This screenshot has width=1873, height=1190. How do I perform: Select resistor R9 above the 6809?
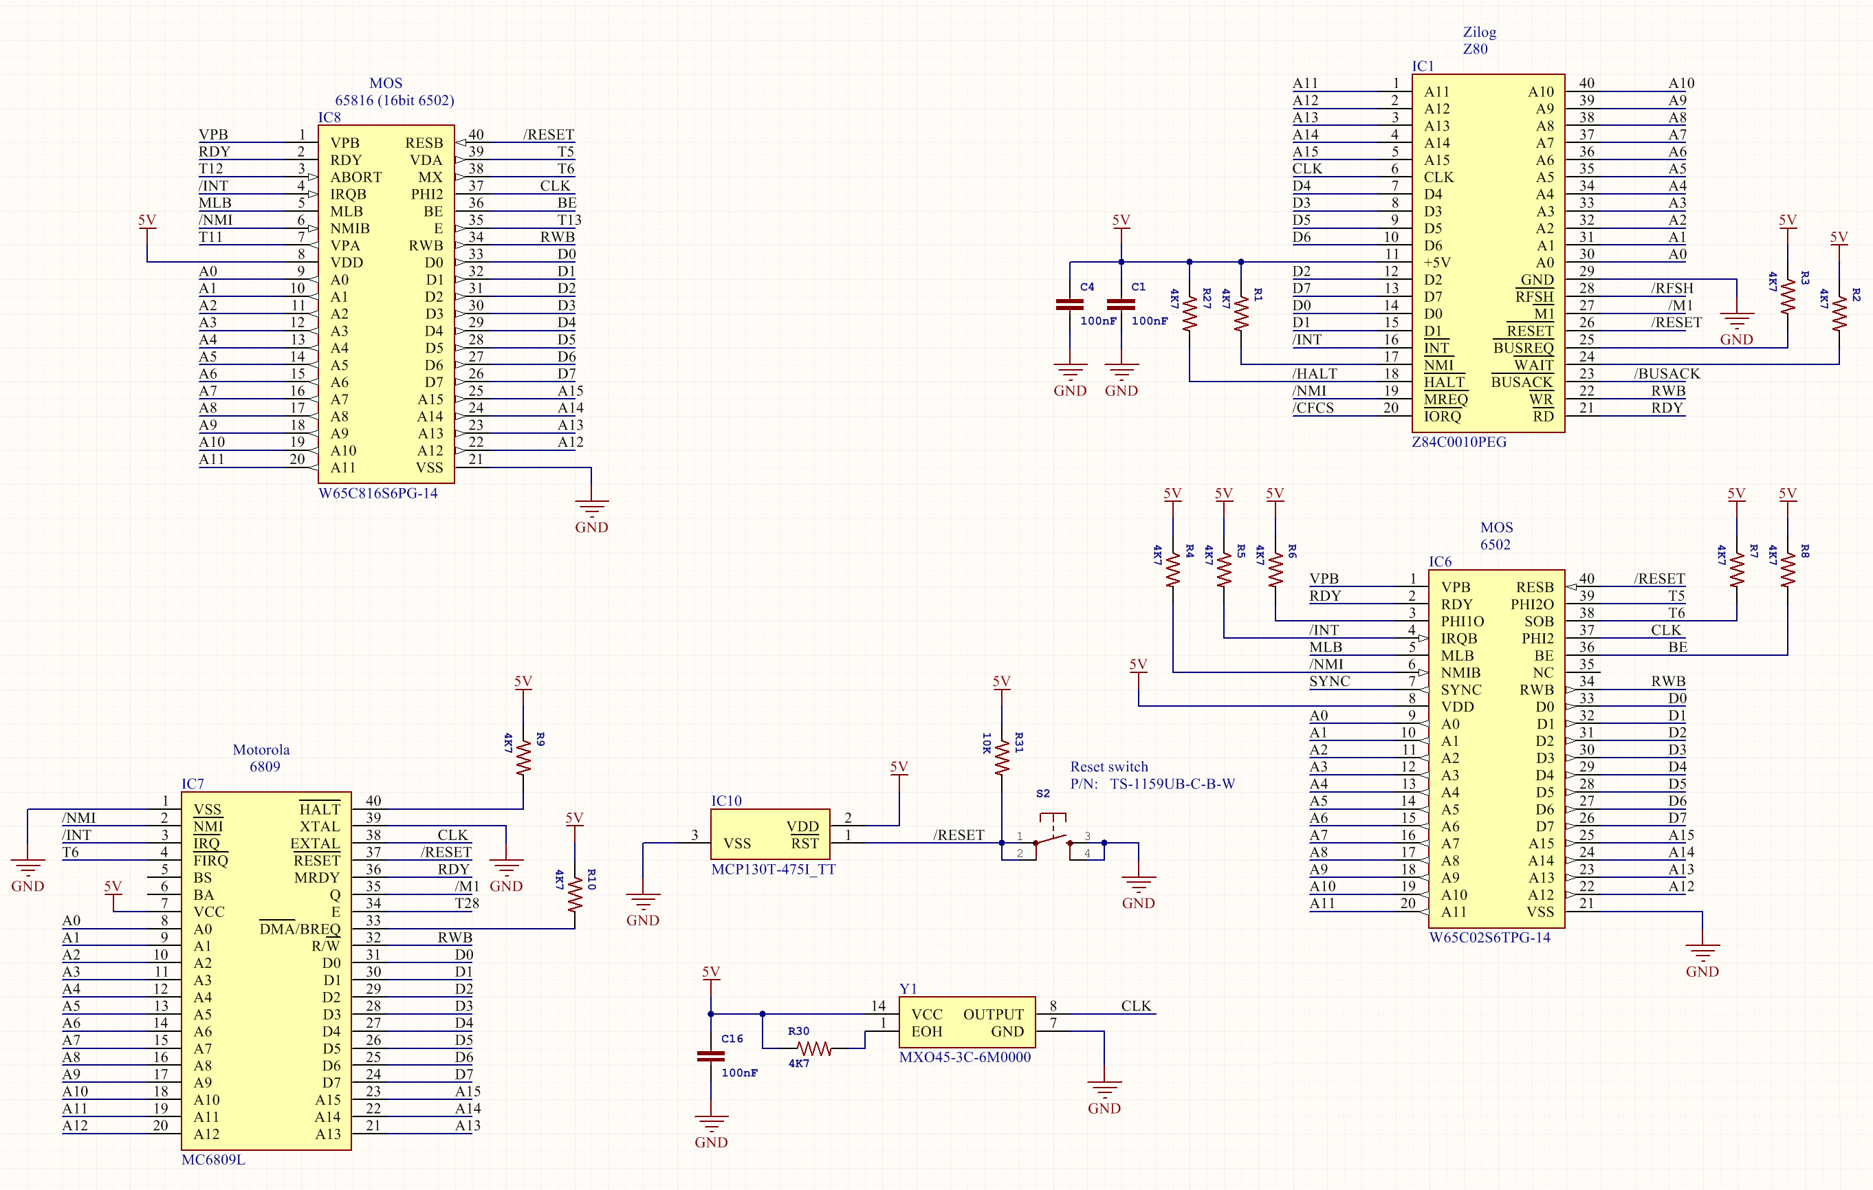523,756
